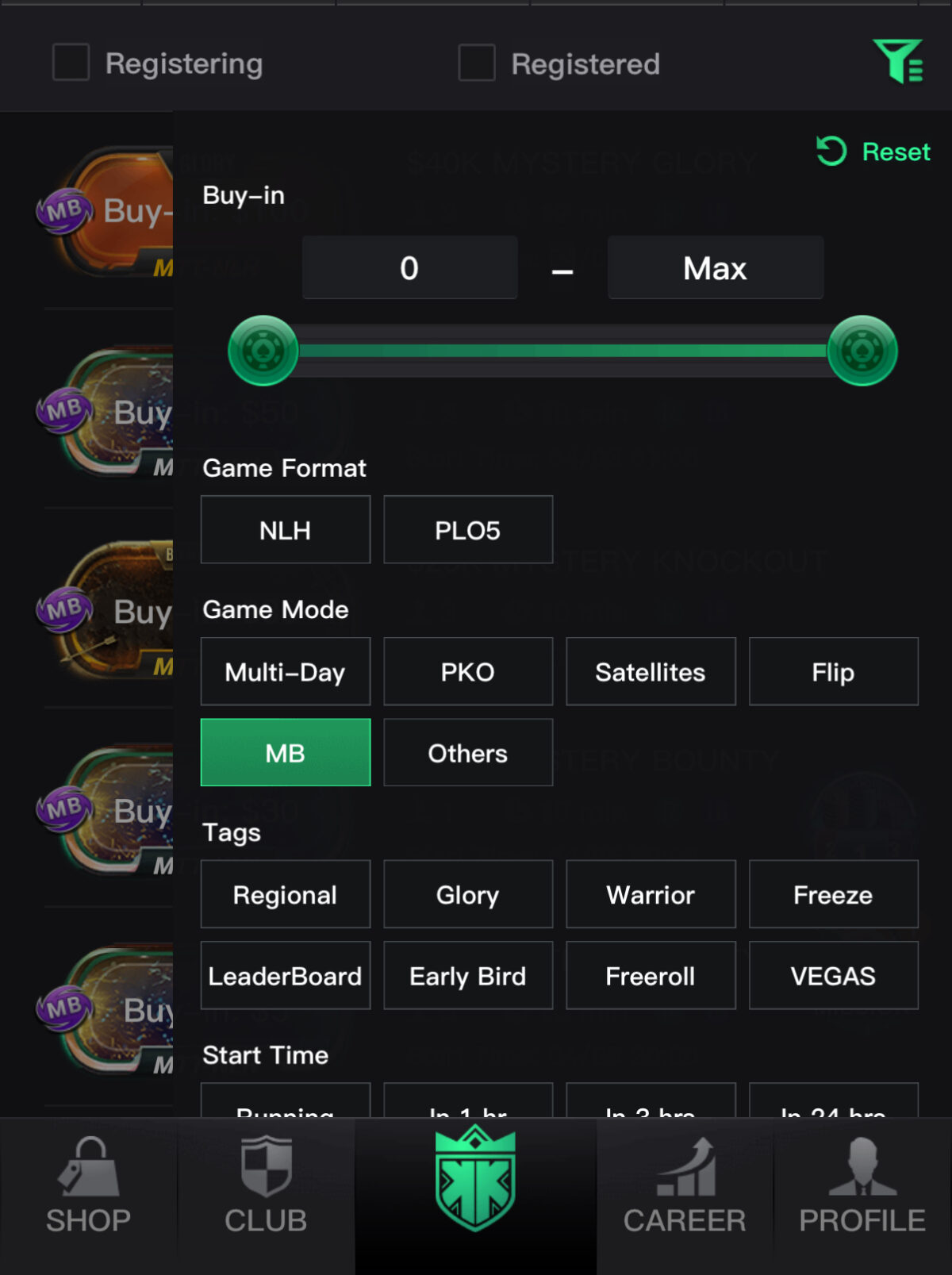Enable the Satellites game mode filter
This screenshot has width=952, height=1275.
(651, 671)
